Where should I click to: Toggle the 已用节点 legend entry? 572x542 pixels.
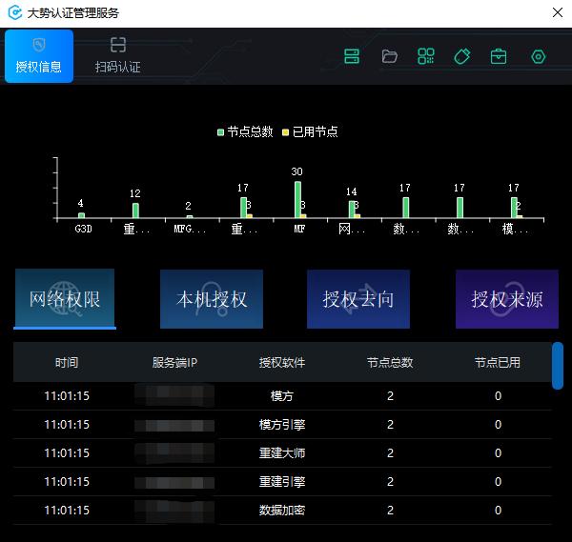310,131
